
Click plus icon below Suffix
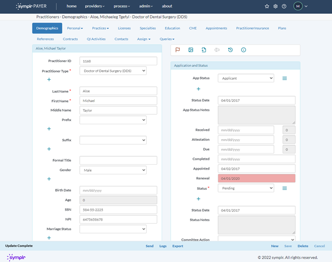49,149
